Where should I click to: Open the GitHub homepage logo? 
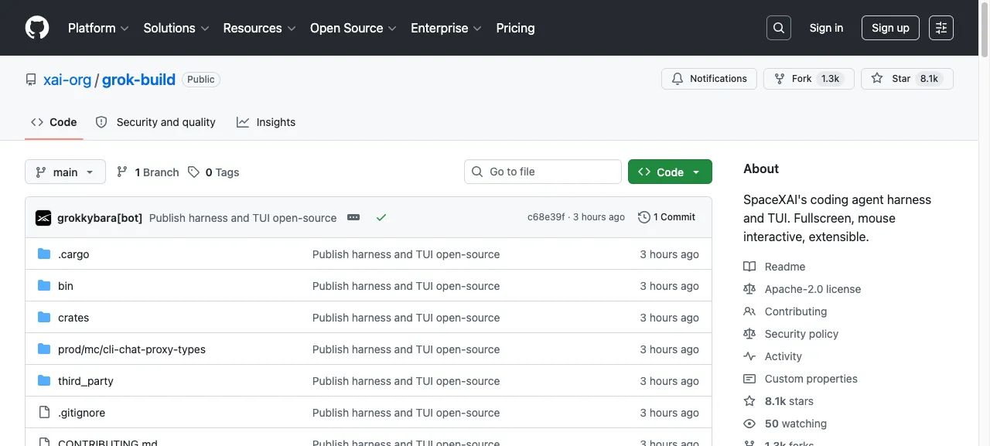(37, 28)
